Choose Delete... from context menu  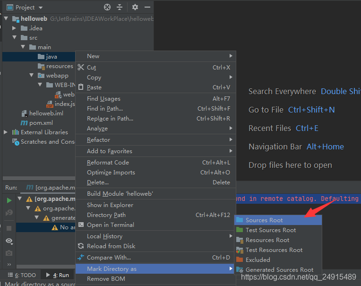155,182
